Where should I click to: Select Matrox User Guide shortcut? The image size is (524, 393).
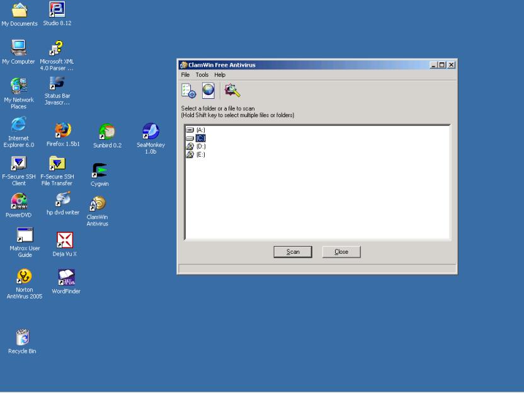25,242
